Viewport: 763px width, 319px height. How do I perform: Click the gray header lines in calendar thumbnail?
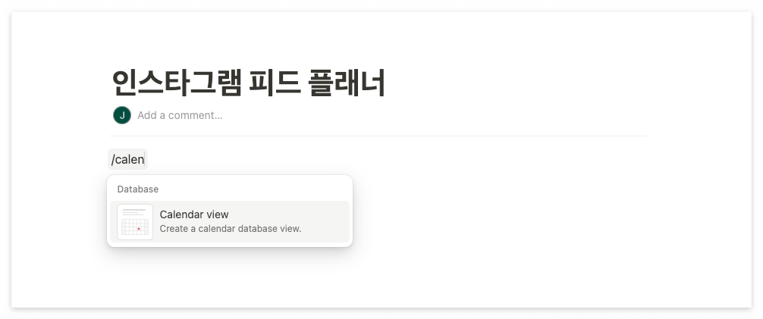point(133,212)
